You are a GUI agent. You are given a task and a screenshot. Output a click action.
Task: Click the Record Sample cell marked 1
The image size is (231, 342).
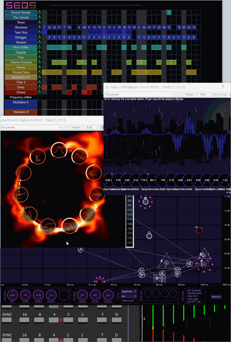click(169, 12)
